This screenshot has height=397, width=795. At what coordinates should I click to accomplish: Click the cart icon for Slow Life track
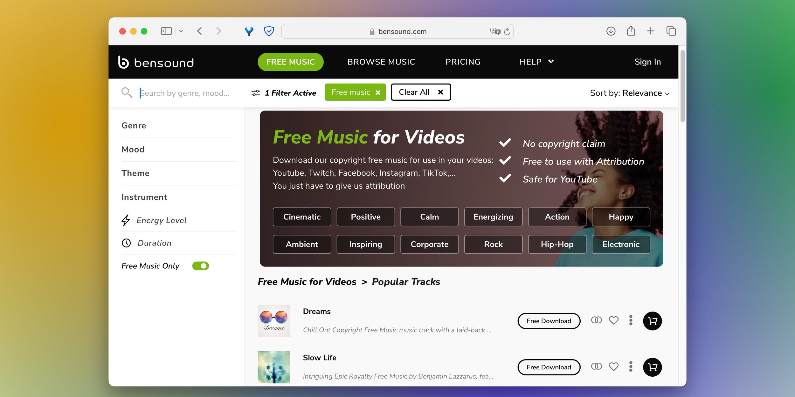pos(653,367)
